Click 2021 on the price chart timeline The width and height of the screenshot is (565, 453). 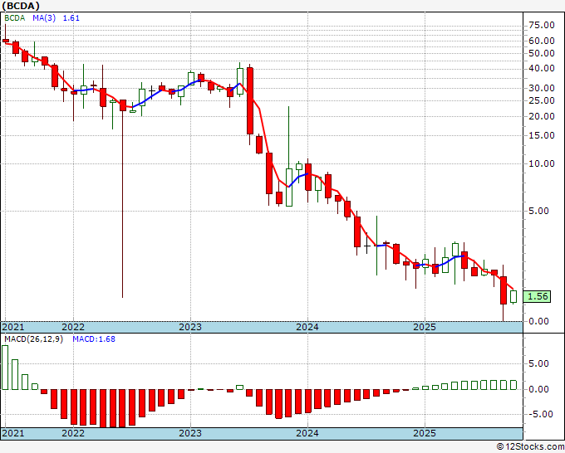tap(13, 327)
